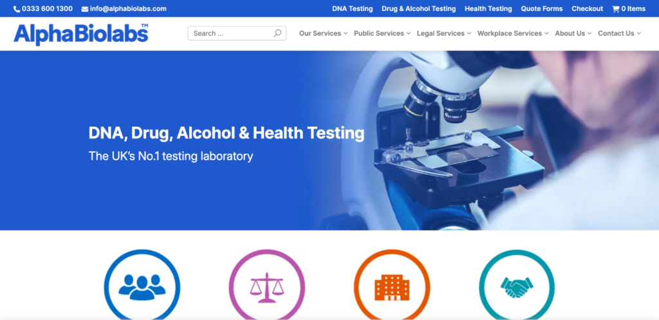Open DNA Testing in the top bar
The width and height of the screenshot is (659, 320).
click(x=352, y=9)
